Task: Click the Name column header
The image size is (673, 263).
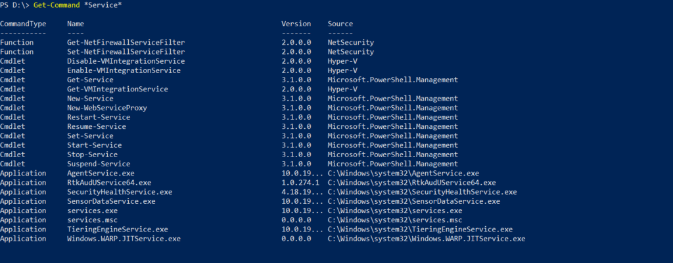Action: pyautogui.click(x=76, y=24)
